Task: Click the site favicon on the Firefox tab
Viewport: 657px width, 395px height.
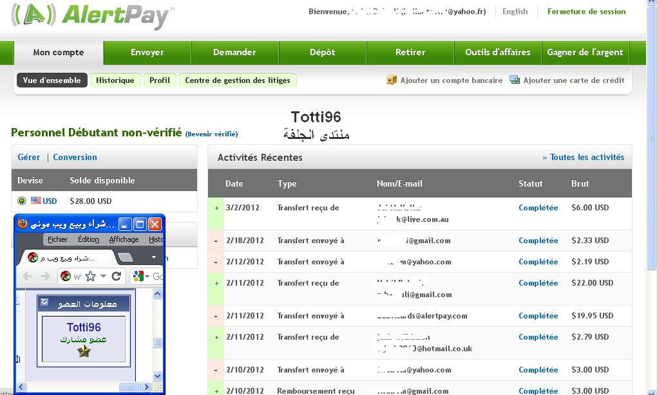Action: click(33, 257)
